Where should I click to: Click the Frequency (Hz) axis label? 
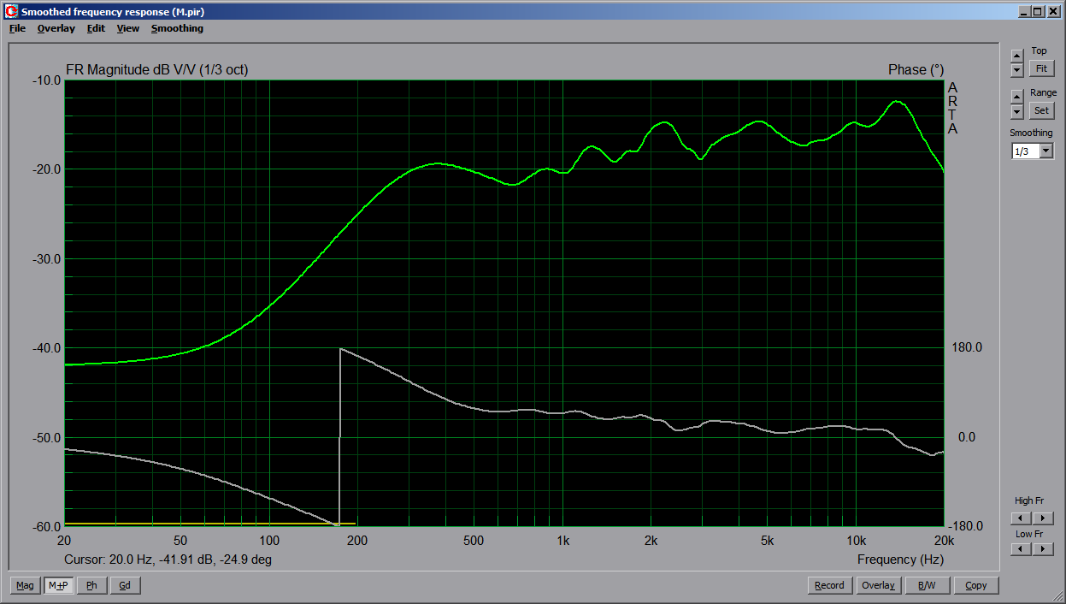click(x=900, y=560)
